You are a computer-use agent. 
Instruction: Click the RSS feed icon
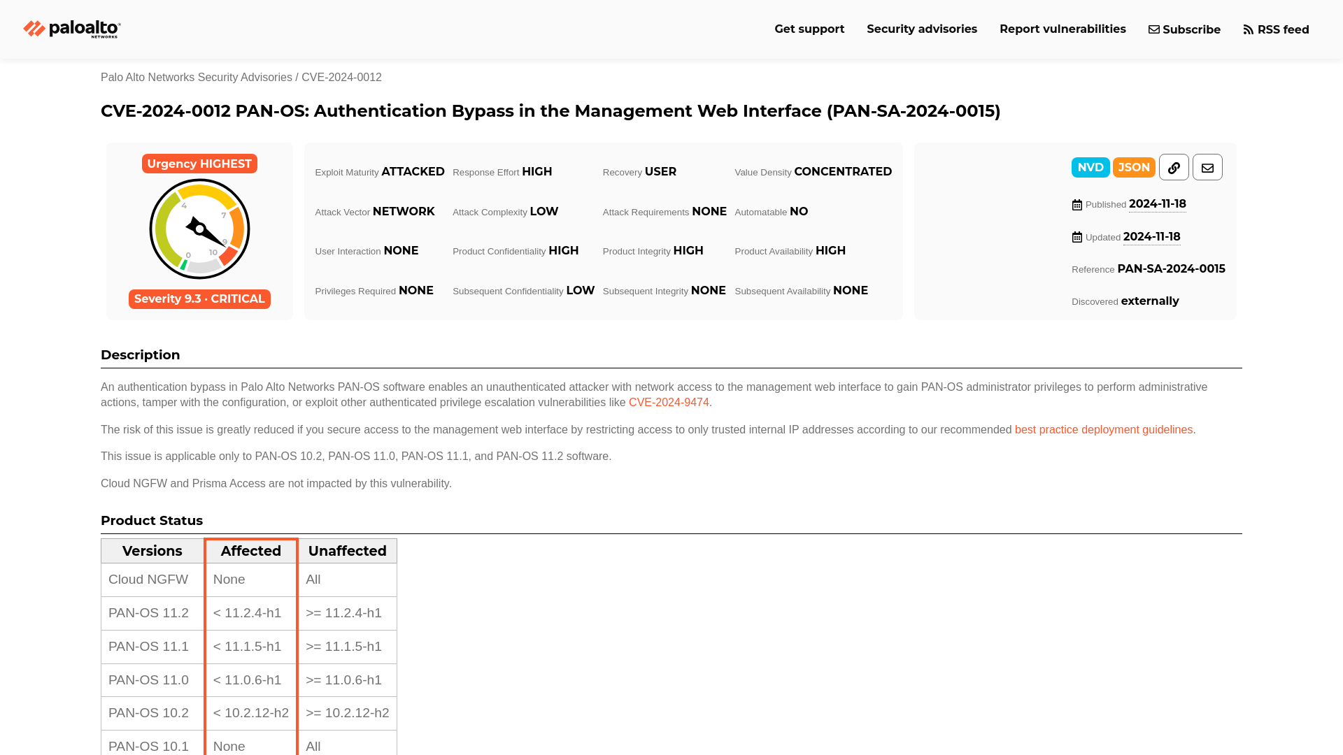[x=1249, y=29]
